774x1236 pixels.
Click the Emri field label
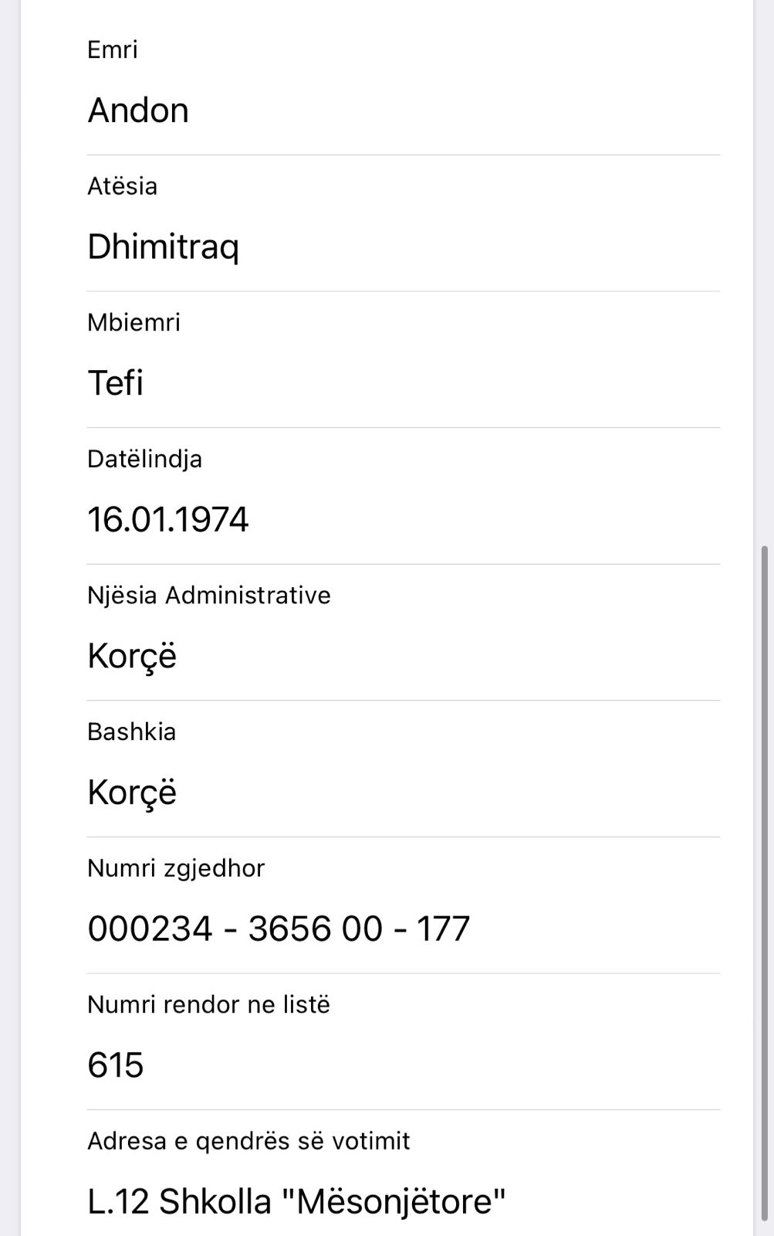(113, 50)
